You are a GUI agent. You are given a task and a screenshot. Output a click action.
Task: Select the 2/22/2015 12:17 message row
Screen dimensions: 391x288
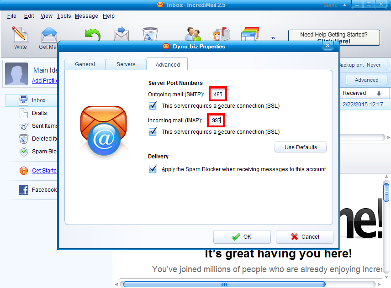(365, 105)
